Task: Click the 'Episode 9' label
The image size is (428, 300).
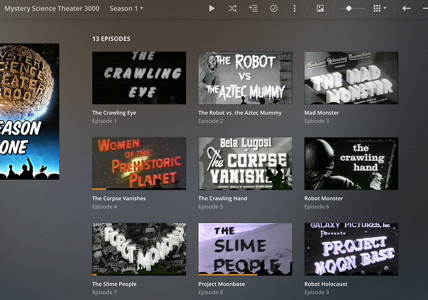Action: click(x=316, y=293)
